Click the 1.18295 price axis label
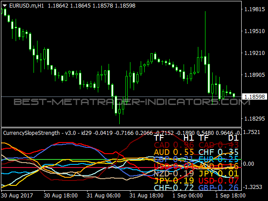Screen dimensions: 268x201 point(255,119)
